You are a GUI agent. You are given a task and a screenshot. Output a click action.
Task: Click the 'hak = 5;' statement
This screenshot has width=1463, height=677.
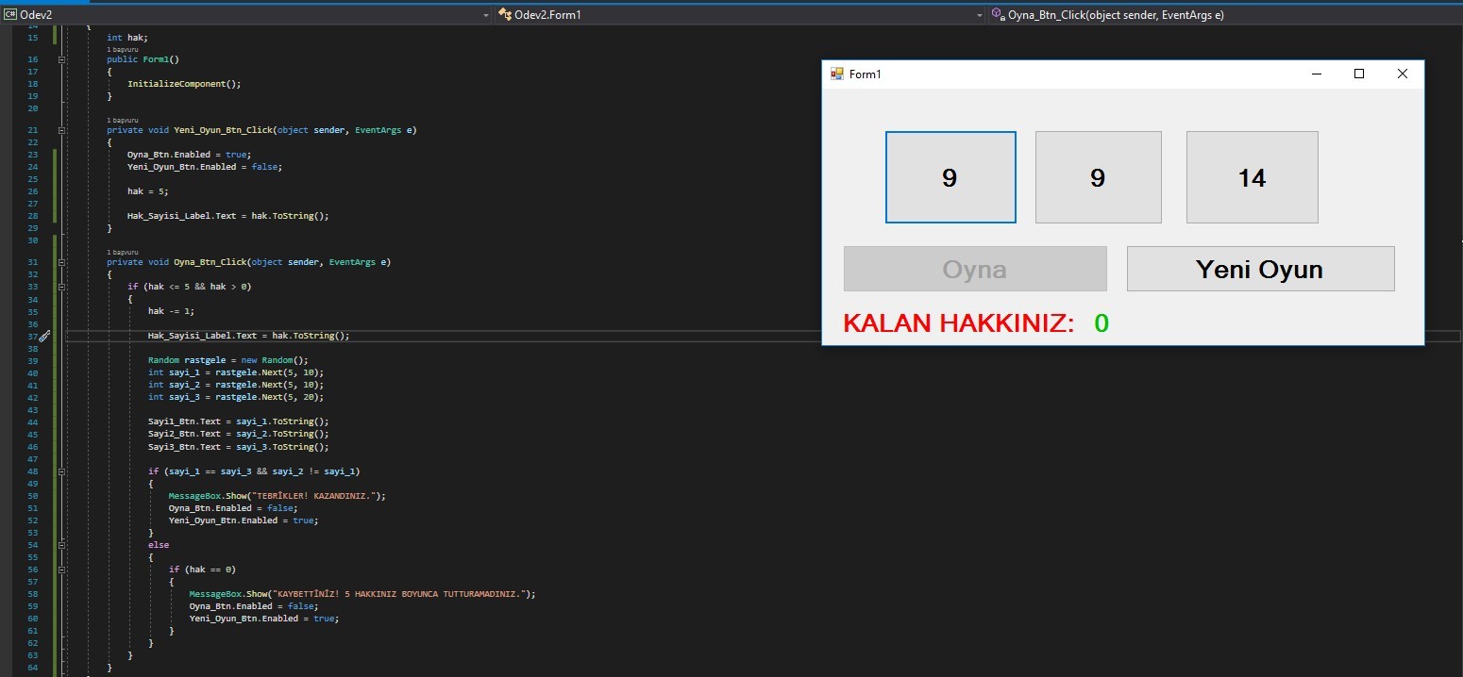(148, 191)
